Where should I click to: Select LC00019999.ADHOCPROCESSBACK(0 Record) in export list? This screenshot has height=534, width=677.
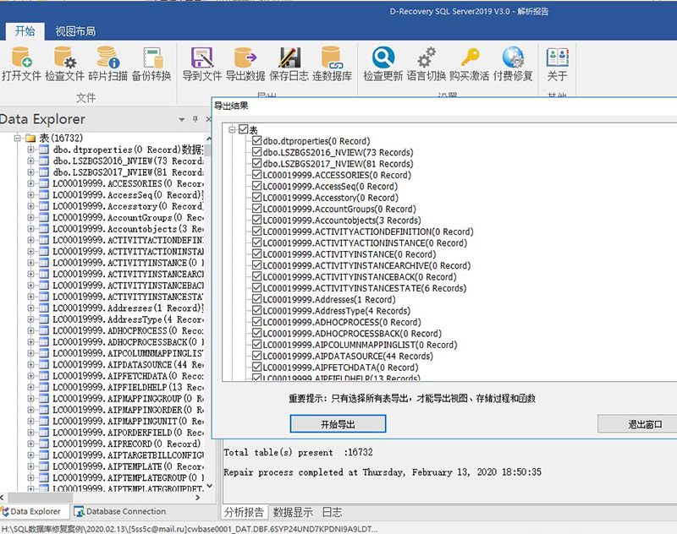click(352, 333)
